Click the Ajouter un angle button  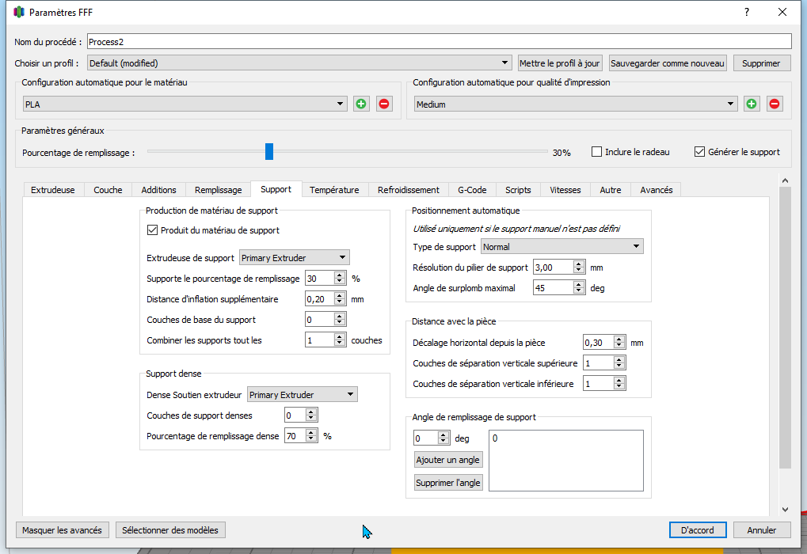coord(448,460)
